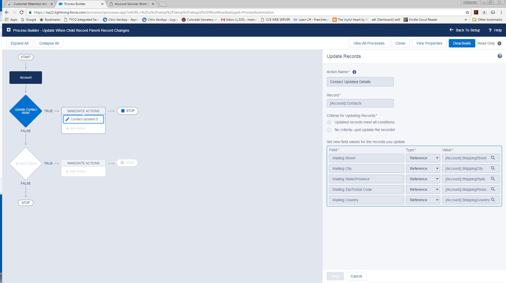Switch to Account Services Work browser tab
The image size is (506, 283).
131,4
